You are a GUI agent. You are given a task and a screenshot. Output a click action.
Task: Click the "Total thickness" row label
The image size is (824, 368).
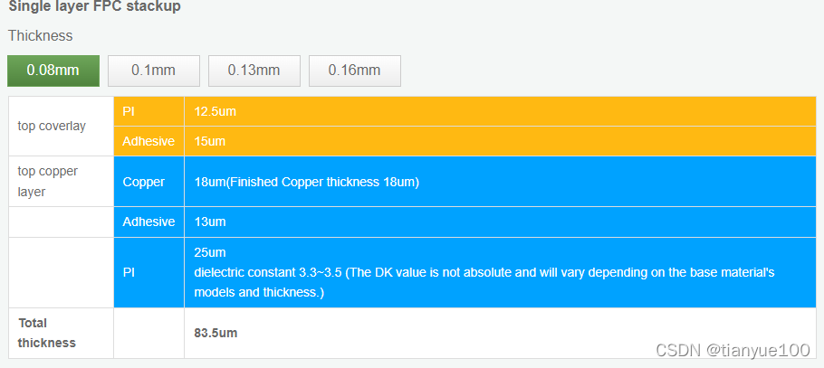click(45, 333)
